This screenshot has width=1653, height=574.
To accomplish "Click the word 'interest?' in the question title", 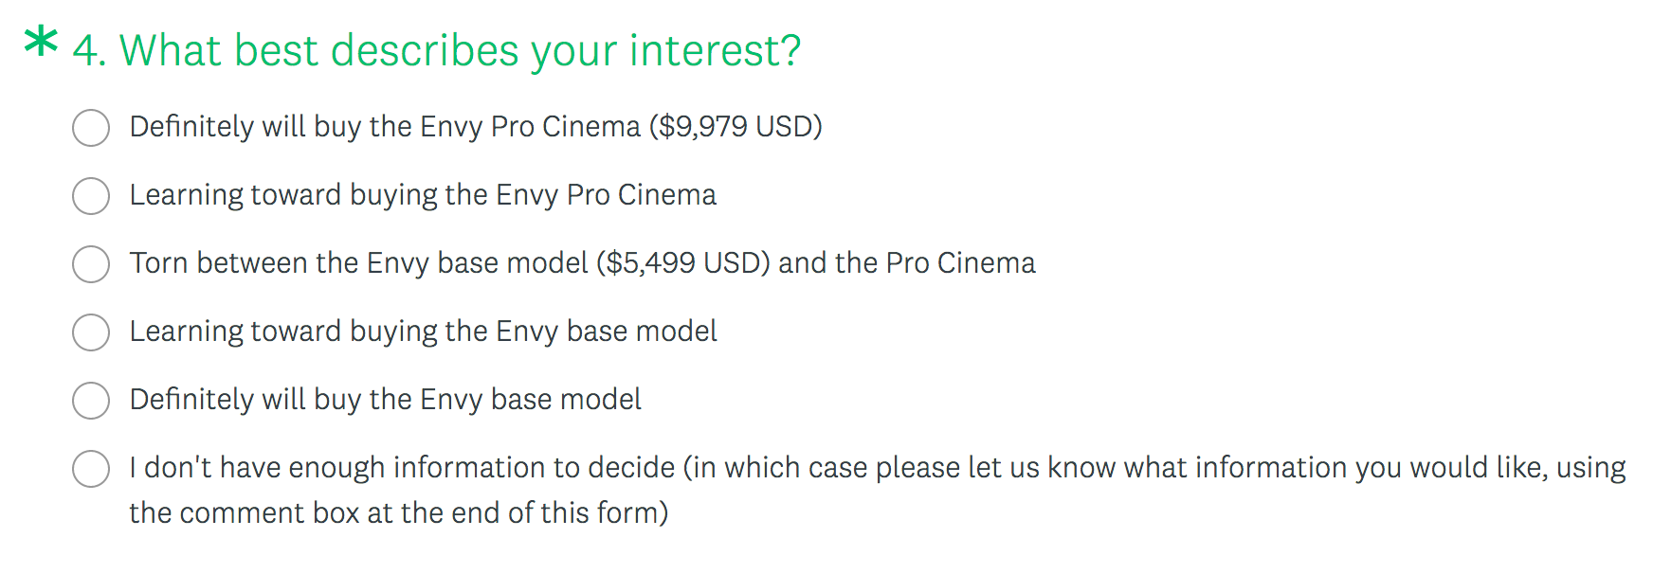I will tap(716, 51).
